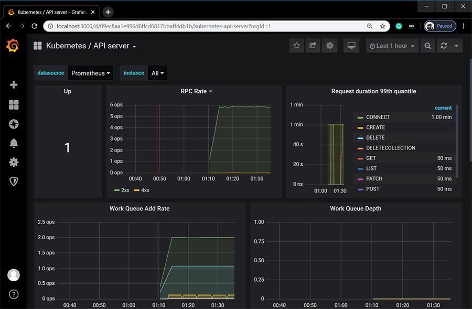Open the Server Admin shield icon

tap(14, 181)
